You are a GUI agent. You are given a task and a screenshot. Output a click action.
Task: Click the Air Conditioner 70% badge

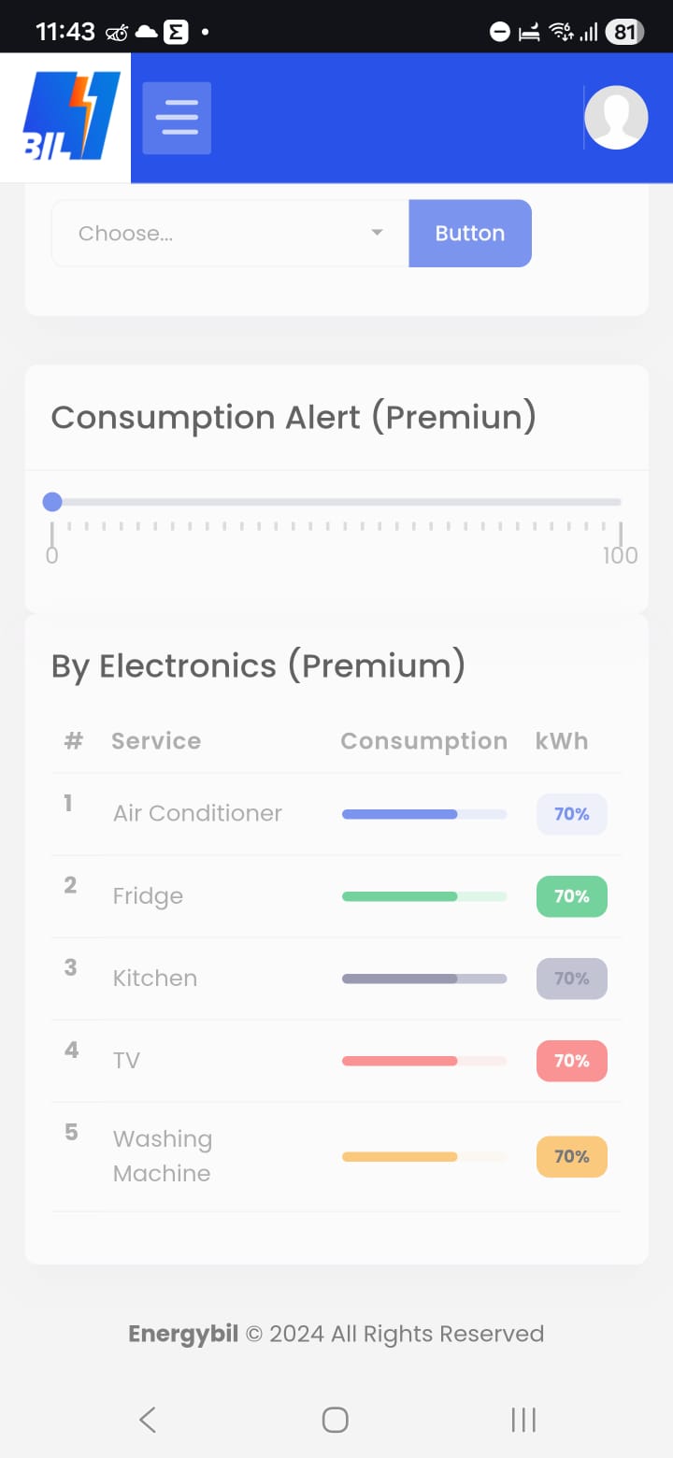pos(571,814)
